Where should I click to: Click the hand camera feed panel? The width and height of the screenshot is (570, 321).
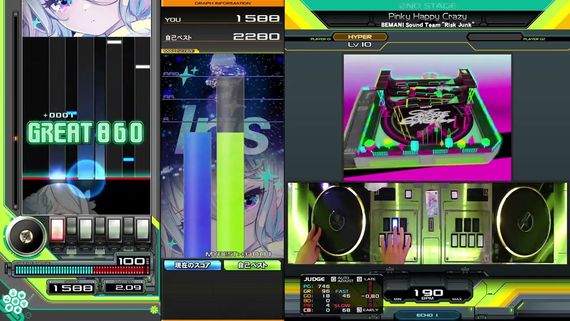click(x=427, y=223)
